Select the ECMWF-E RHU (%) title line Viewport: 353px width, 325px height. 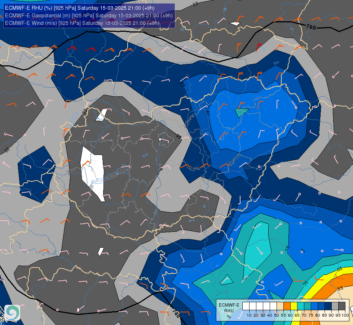(x=80, y=8)
